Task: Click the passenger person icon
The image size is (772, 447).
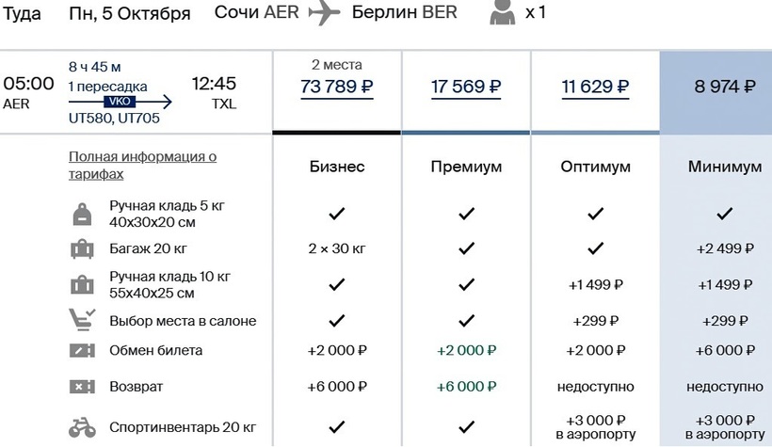Action: pos(503,12)
